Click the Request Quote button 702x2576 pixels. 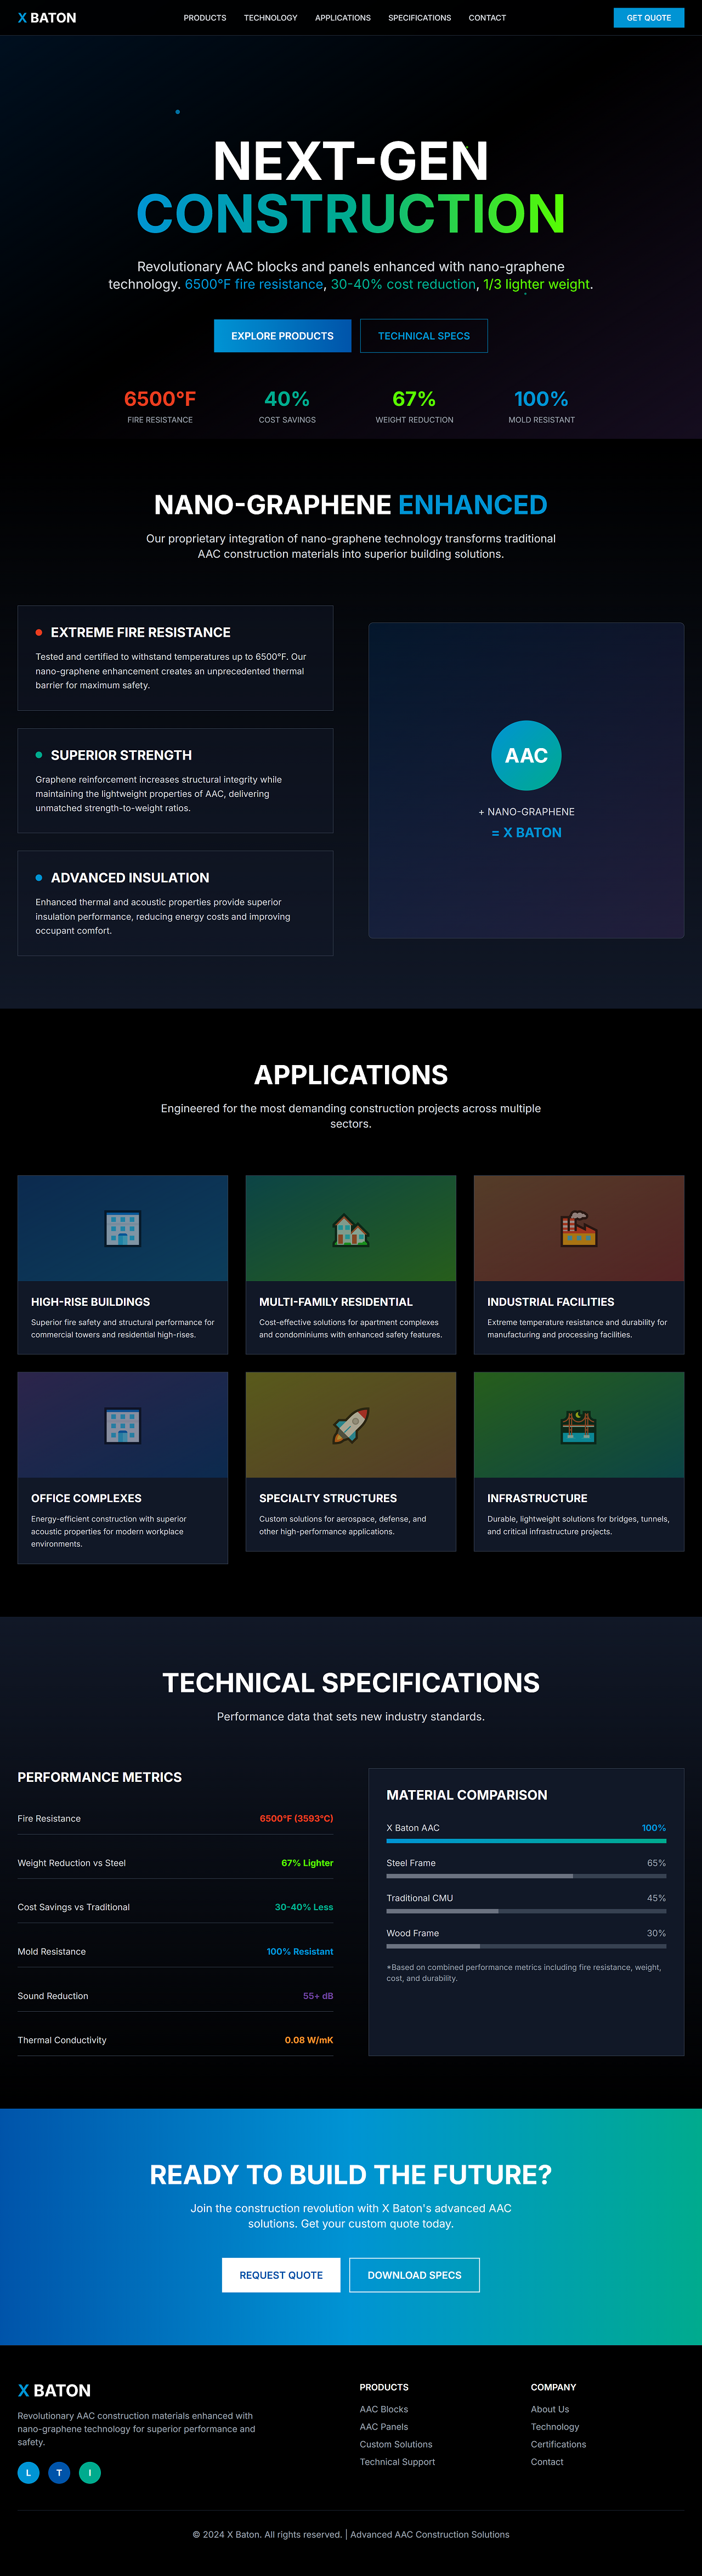tap(281, 2275)
